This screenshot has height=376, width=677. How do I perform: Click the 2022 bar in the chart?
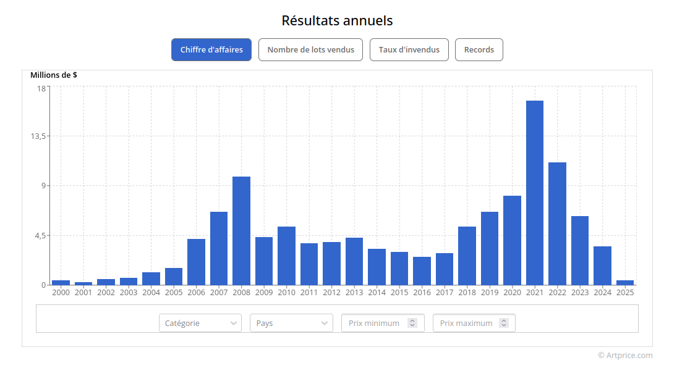[x=558, y=224]
